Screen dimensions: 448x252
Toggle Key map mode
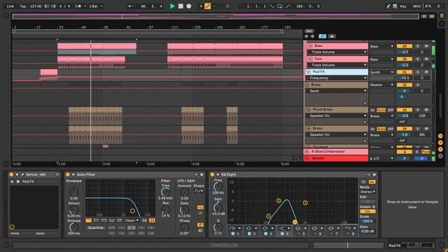pos(403,6)
